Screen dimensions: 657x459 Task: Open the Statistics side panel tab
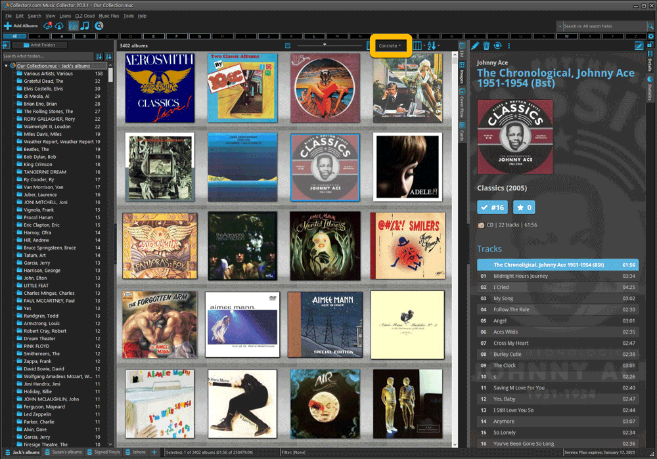click(x=650, y=89)
